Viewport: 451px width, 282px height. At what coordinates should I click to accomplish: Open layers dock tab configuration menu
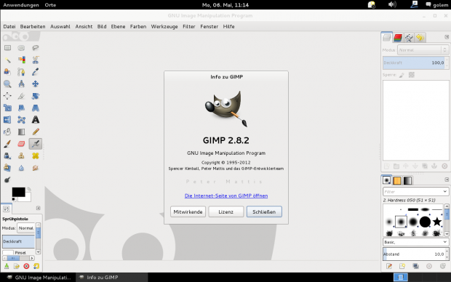(x=447, y=37)
